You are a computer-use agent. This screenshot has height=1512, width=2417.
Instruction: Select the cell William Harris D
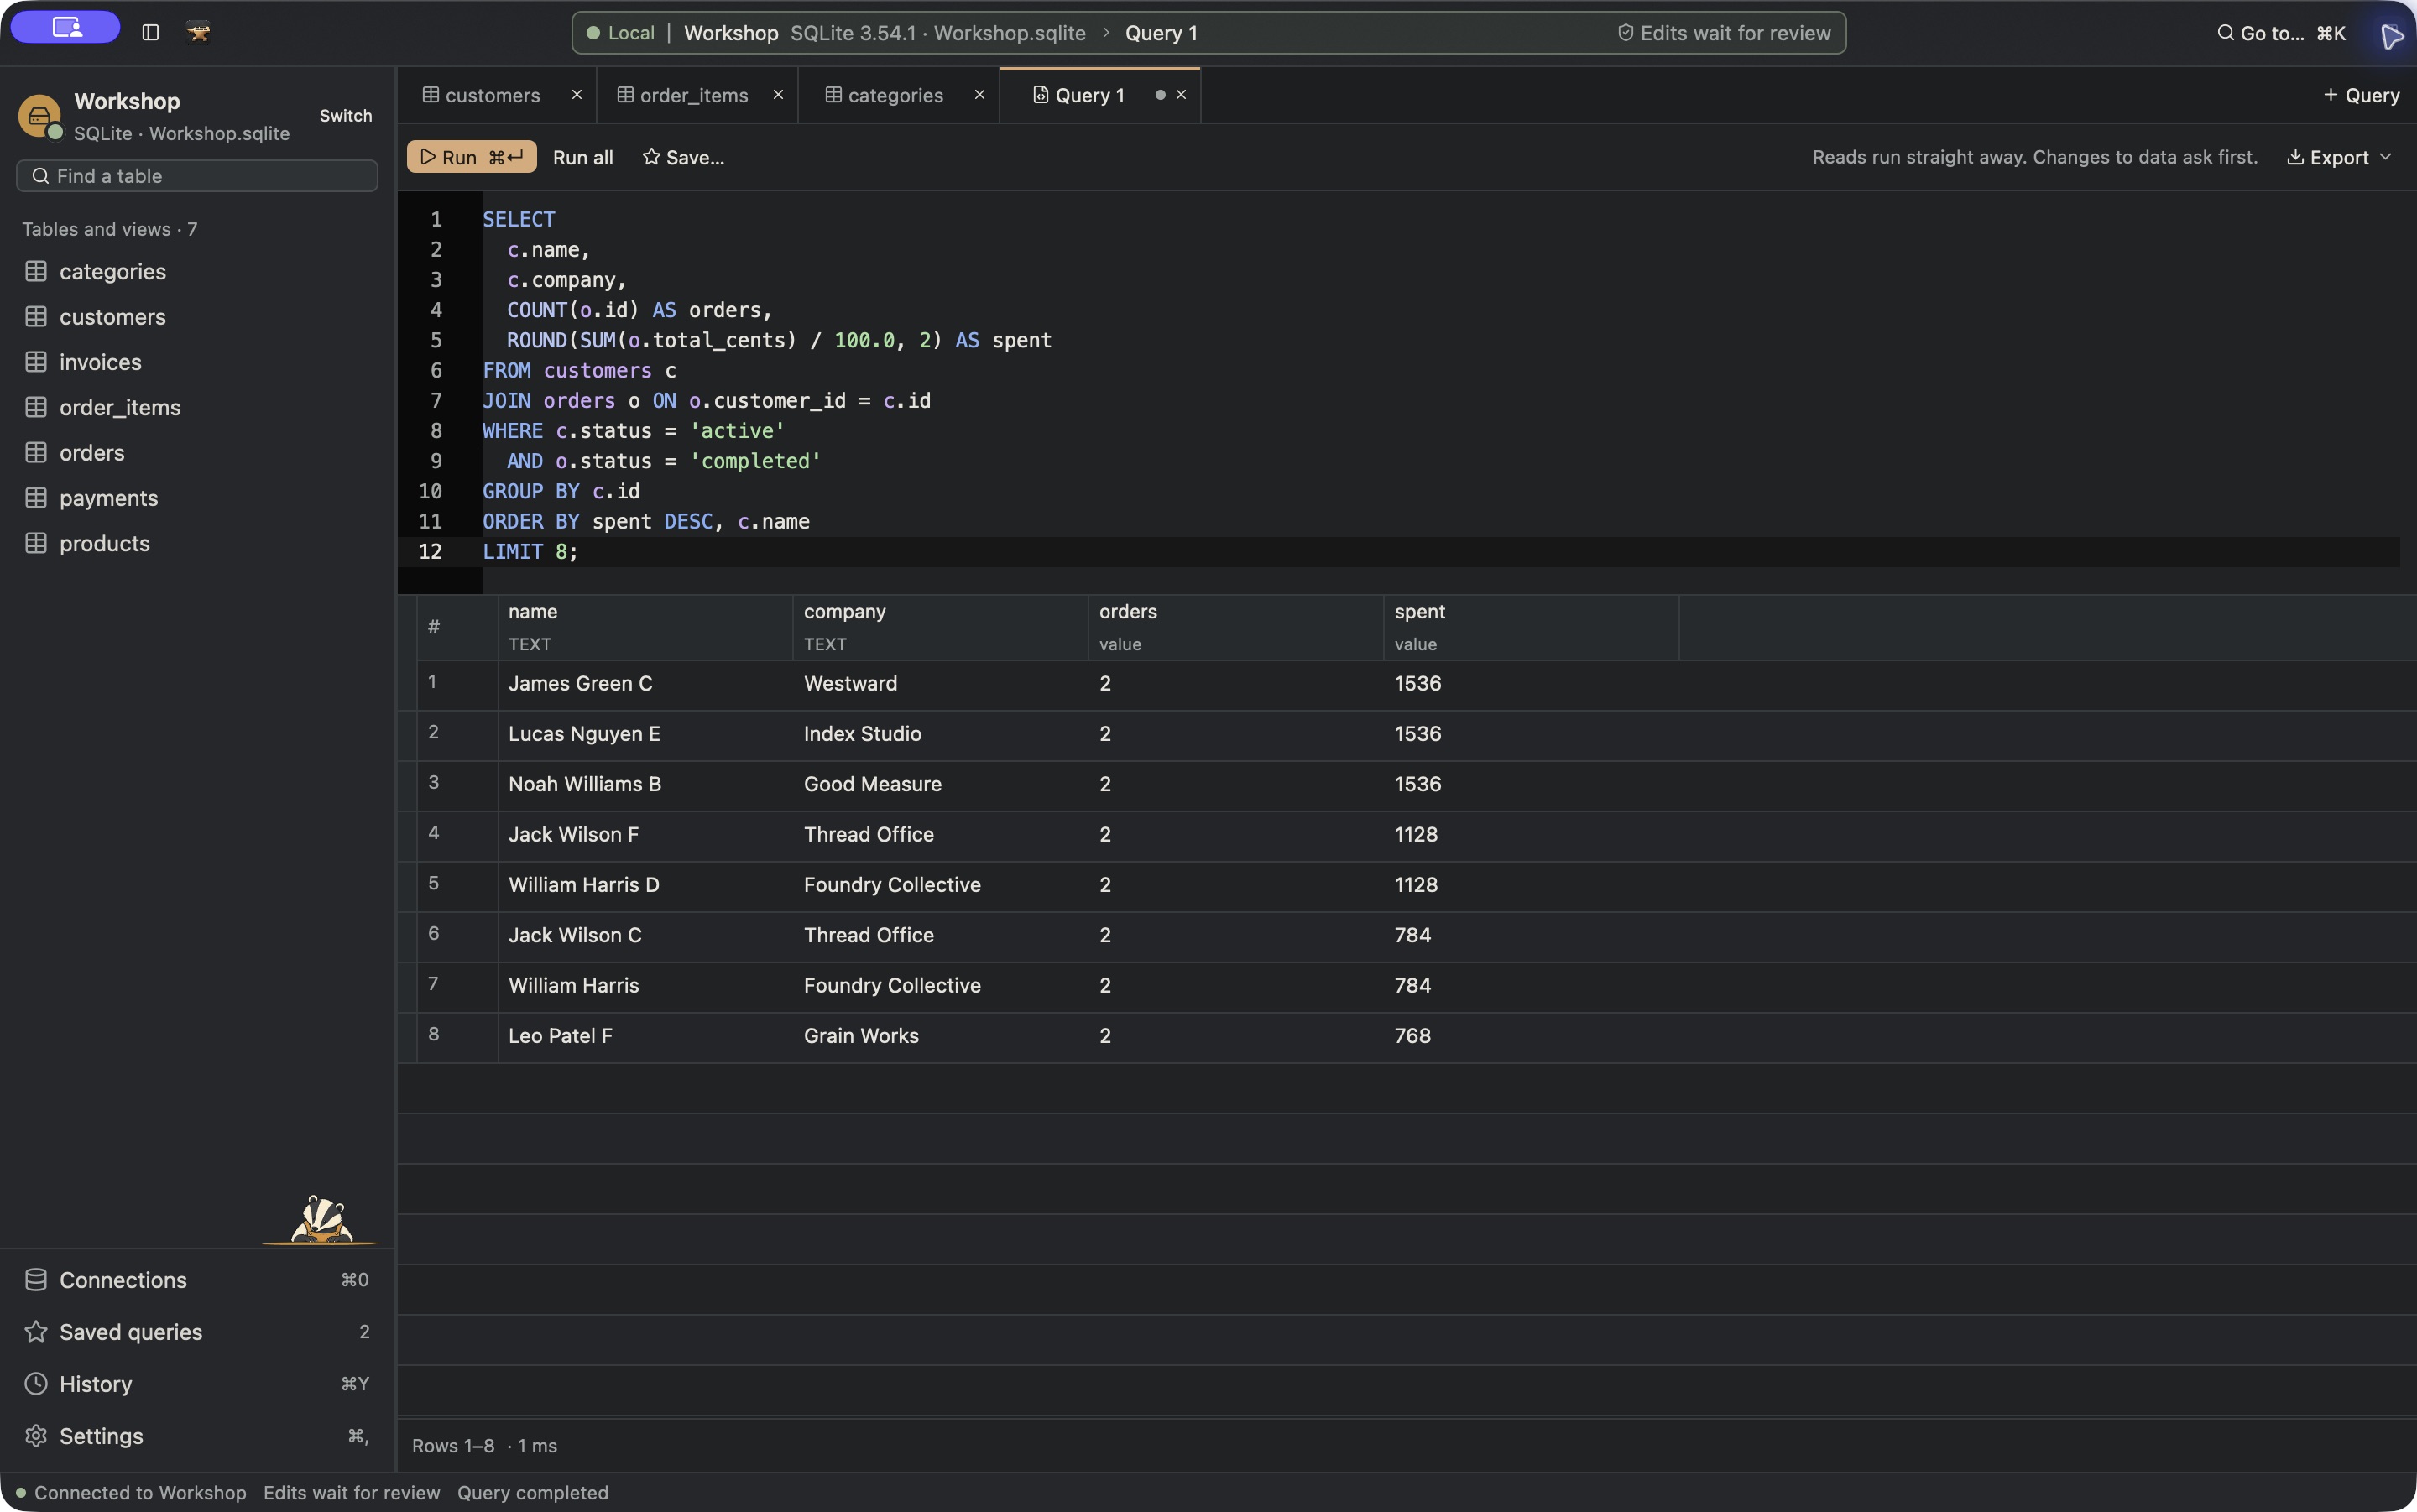point(645,885)
